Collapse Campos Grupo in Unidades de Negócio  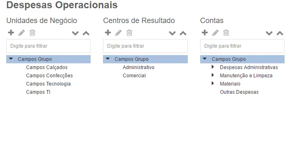[11, 59]
